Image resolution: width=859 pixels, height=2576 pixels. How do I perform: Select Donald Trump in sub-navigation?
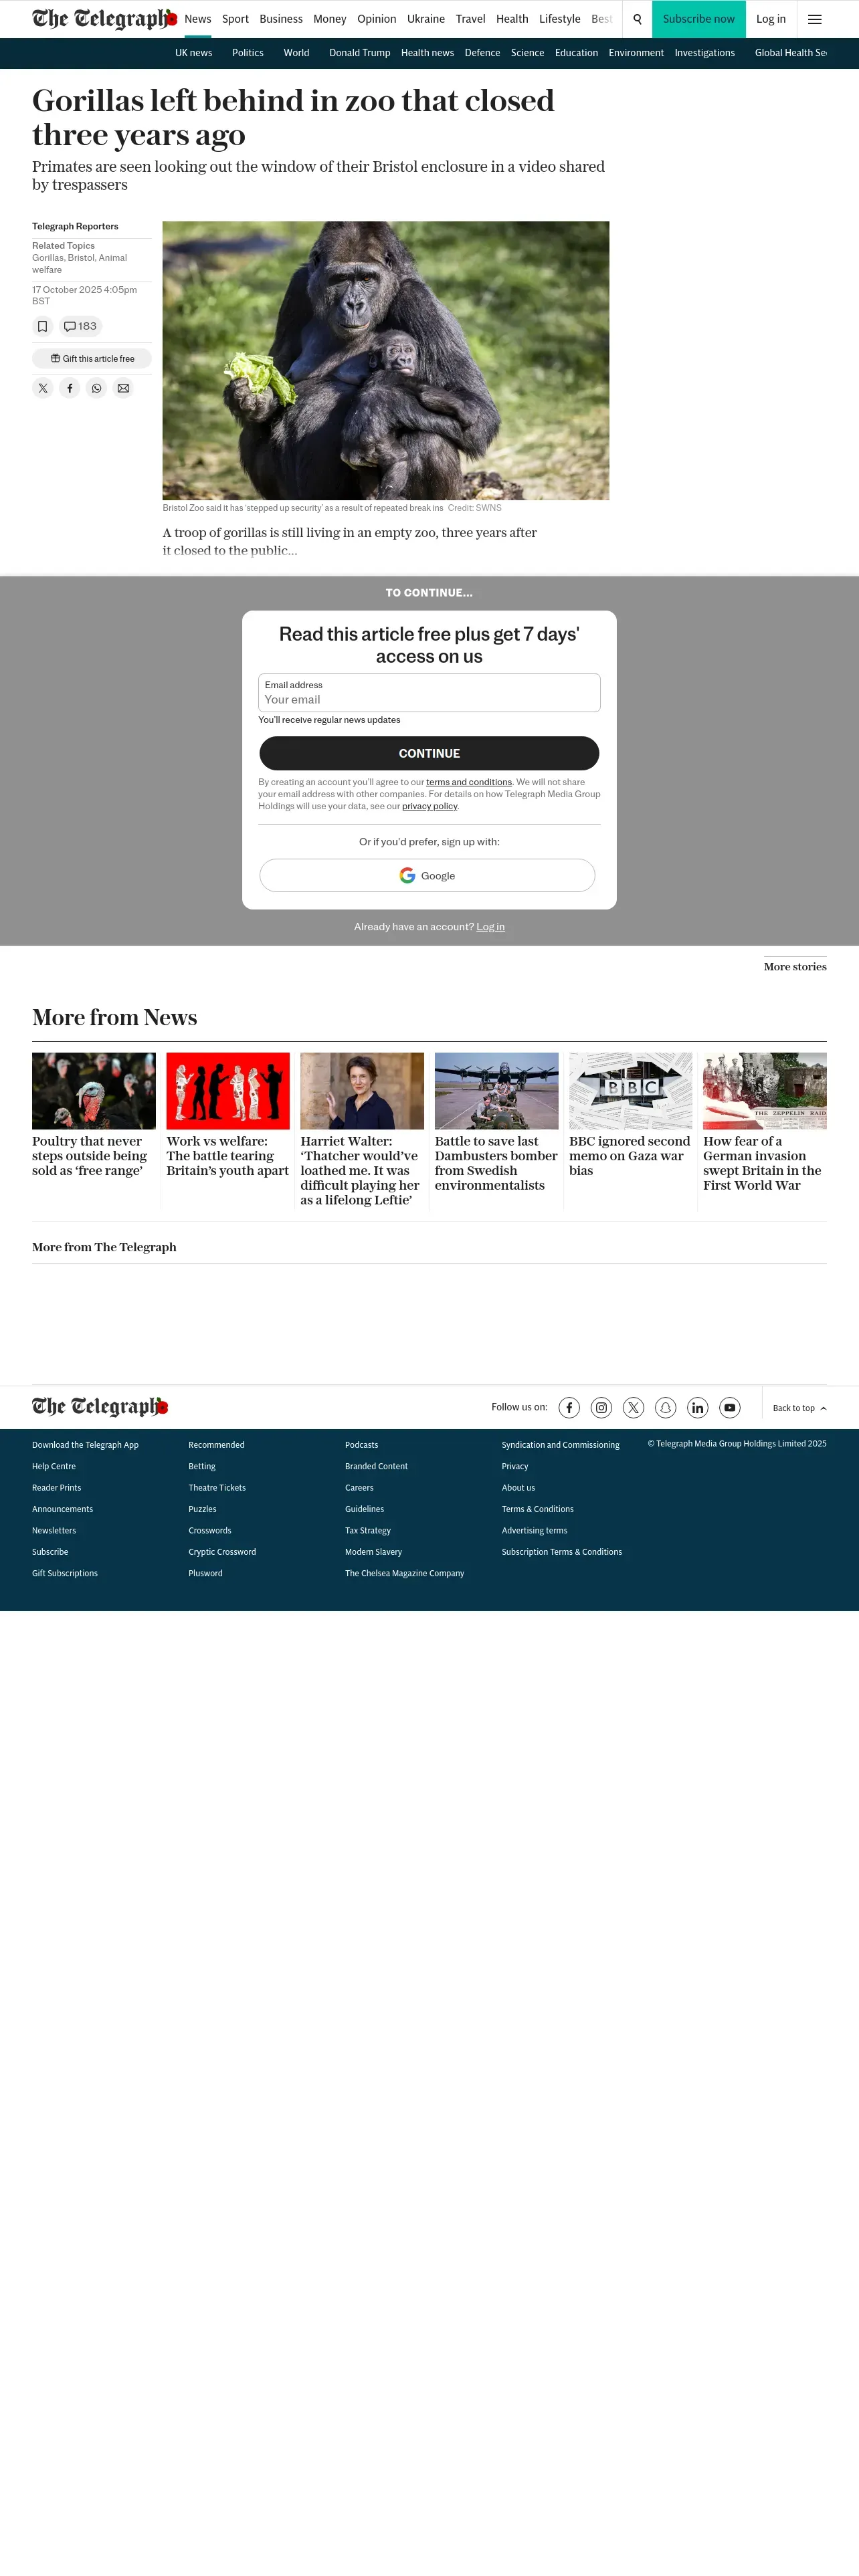(360, 53)
